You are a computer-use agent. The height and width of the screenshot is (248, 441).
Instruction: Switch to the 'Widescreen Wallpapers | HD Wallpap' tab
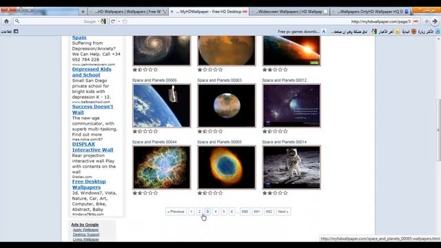(290, 12)
